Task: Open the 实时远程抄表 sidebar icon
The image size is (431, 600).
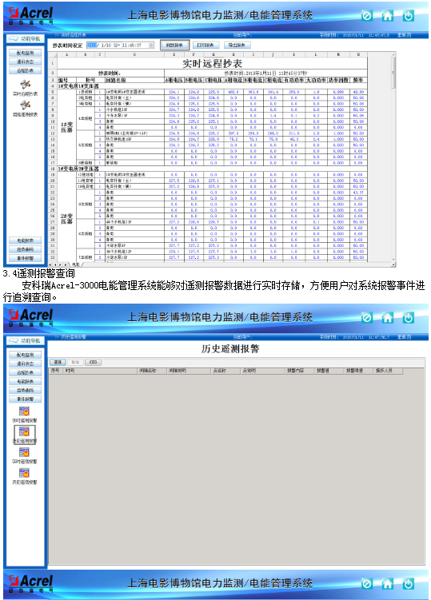Action: pos(26,84)
